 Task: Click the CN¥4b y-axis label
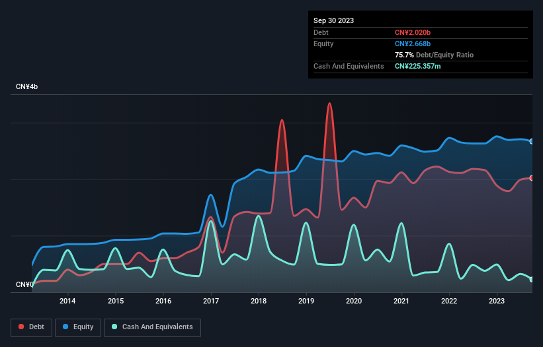[x=26, y=86]
